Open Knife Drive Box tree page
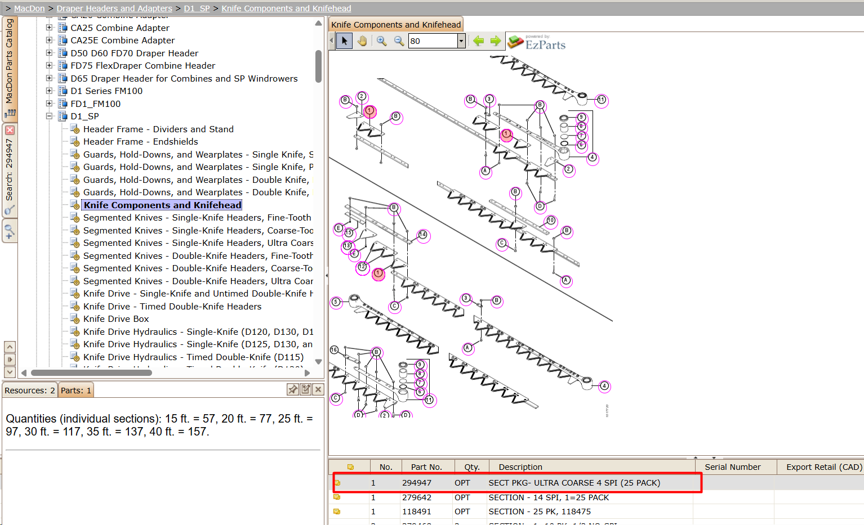The width and height of the screenshot is (864, 525). click(x=116, y=319)
